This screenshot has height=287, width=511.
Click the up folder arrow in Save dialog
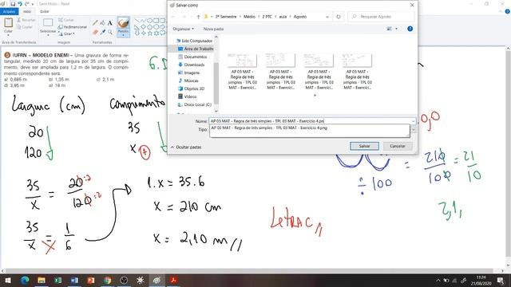pyautogui.click(x=198, y=17)
